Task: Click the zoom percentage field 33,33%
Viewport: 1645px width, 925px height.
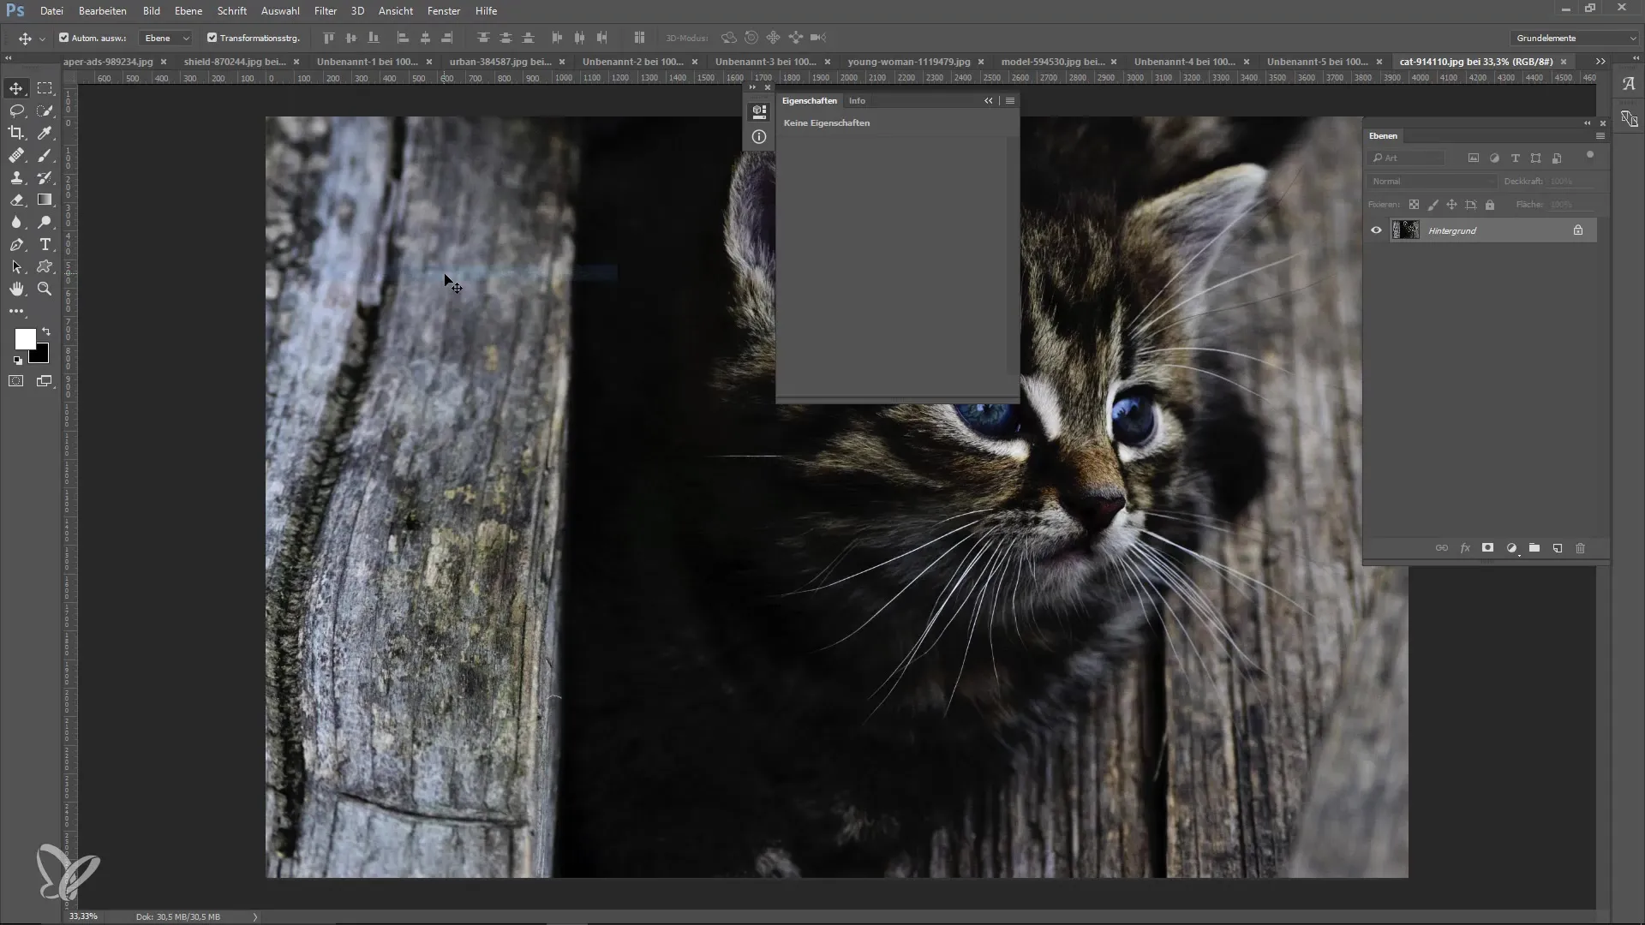Action: tap(83, 916)
